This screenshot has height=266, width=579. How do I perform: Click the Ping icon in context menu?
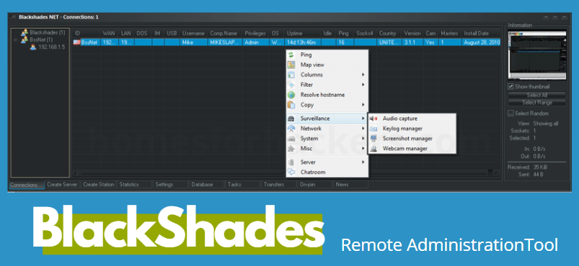pos(291,55)
